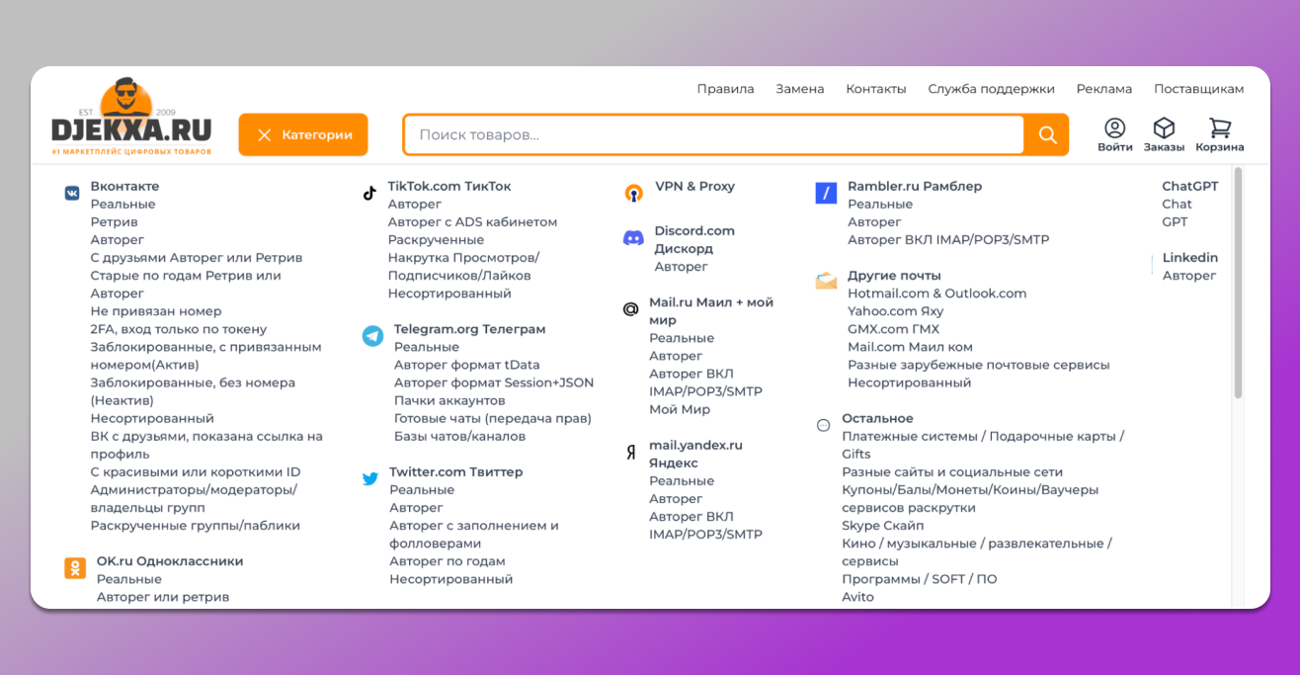Go to the Контакты page
Image resolution: width=1300 pixels, height=675 pixels.
coord(875,89)
